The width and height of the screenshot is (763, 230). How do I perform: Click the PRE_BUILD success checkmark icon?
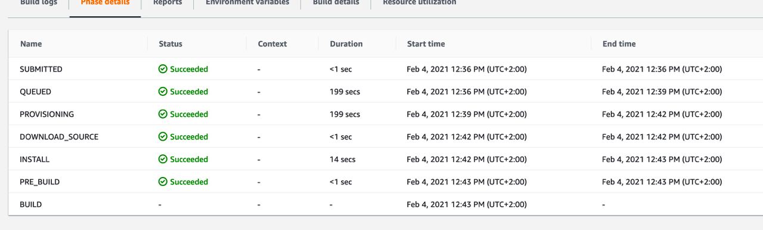(x=163, y=182)
